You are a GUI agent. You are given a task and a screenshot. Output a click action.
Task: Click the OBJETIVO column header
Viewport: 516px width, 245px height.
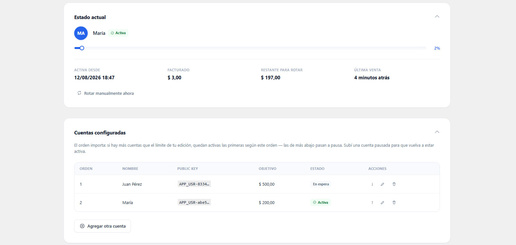pos(268,169)
